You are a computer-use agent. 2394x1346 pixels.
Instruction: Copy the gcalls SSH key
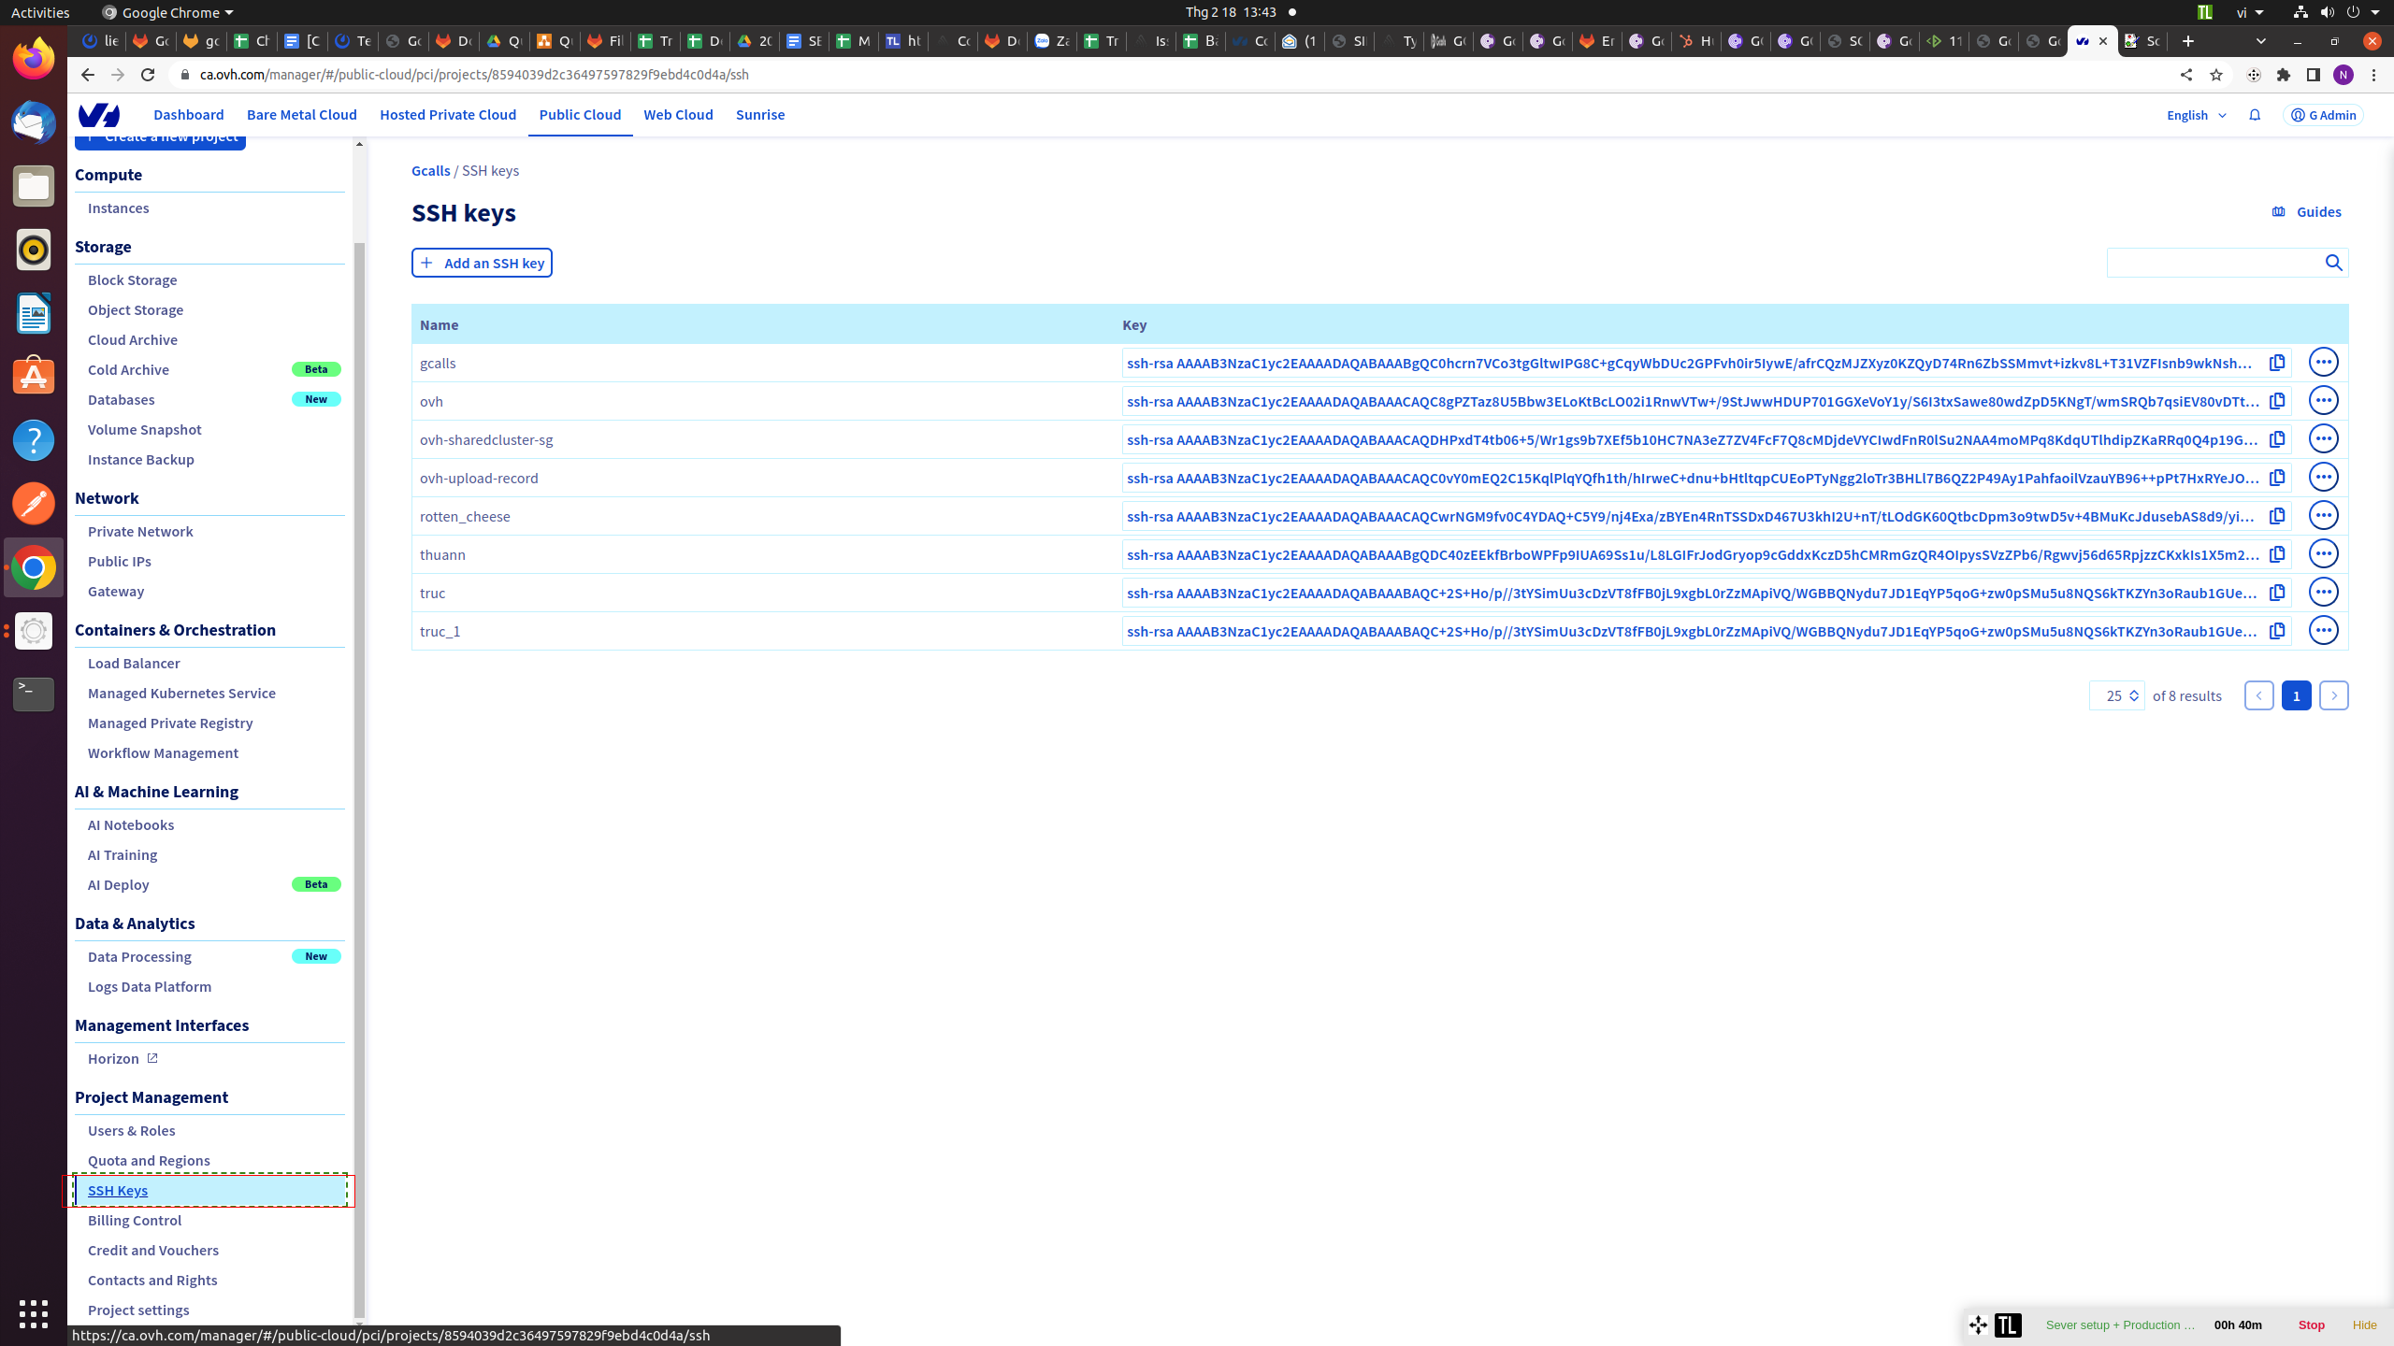(x=2277, y=363)
